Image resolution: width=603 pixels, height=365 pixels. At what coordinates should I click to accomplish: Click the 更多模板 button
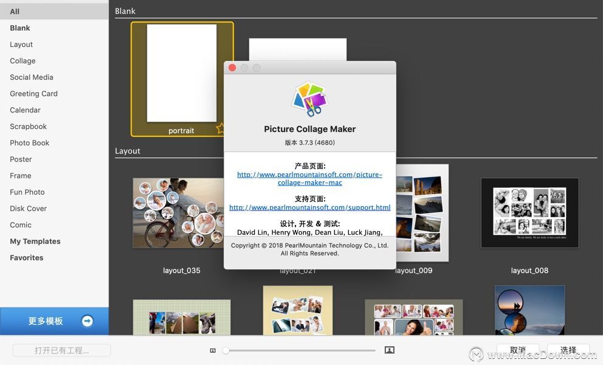pos(54,321)
